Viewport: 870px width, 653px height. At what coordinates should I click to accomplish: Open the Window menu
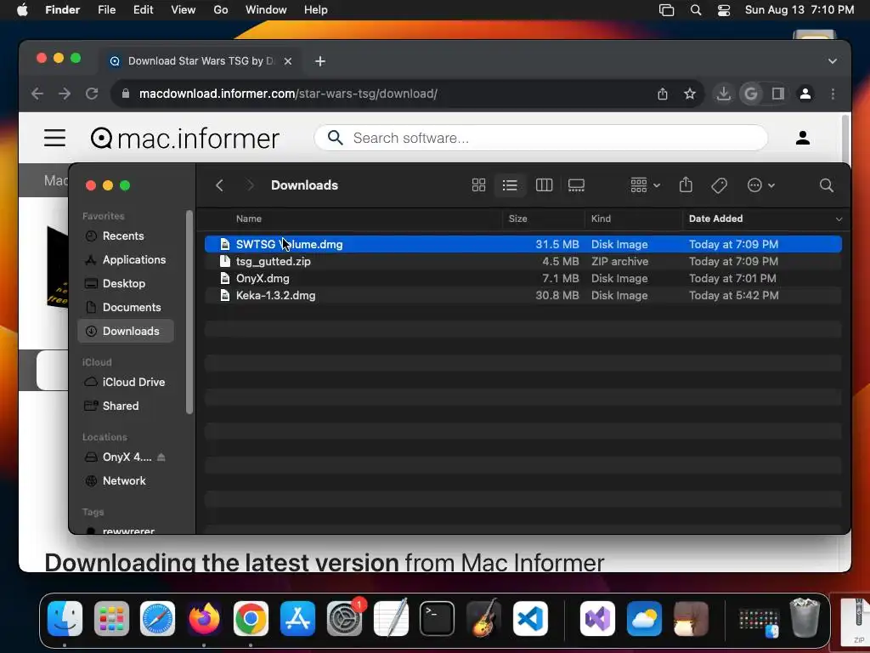pos(266,10)
